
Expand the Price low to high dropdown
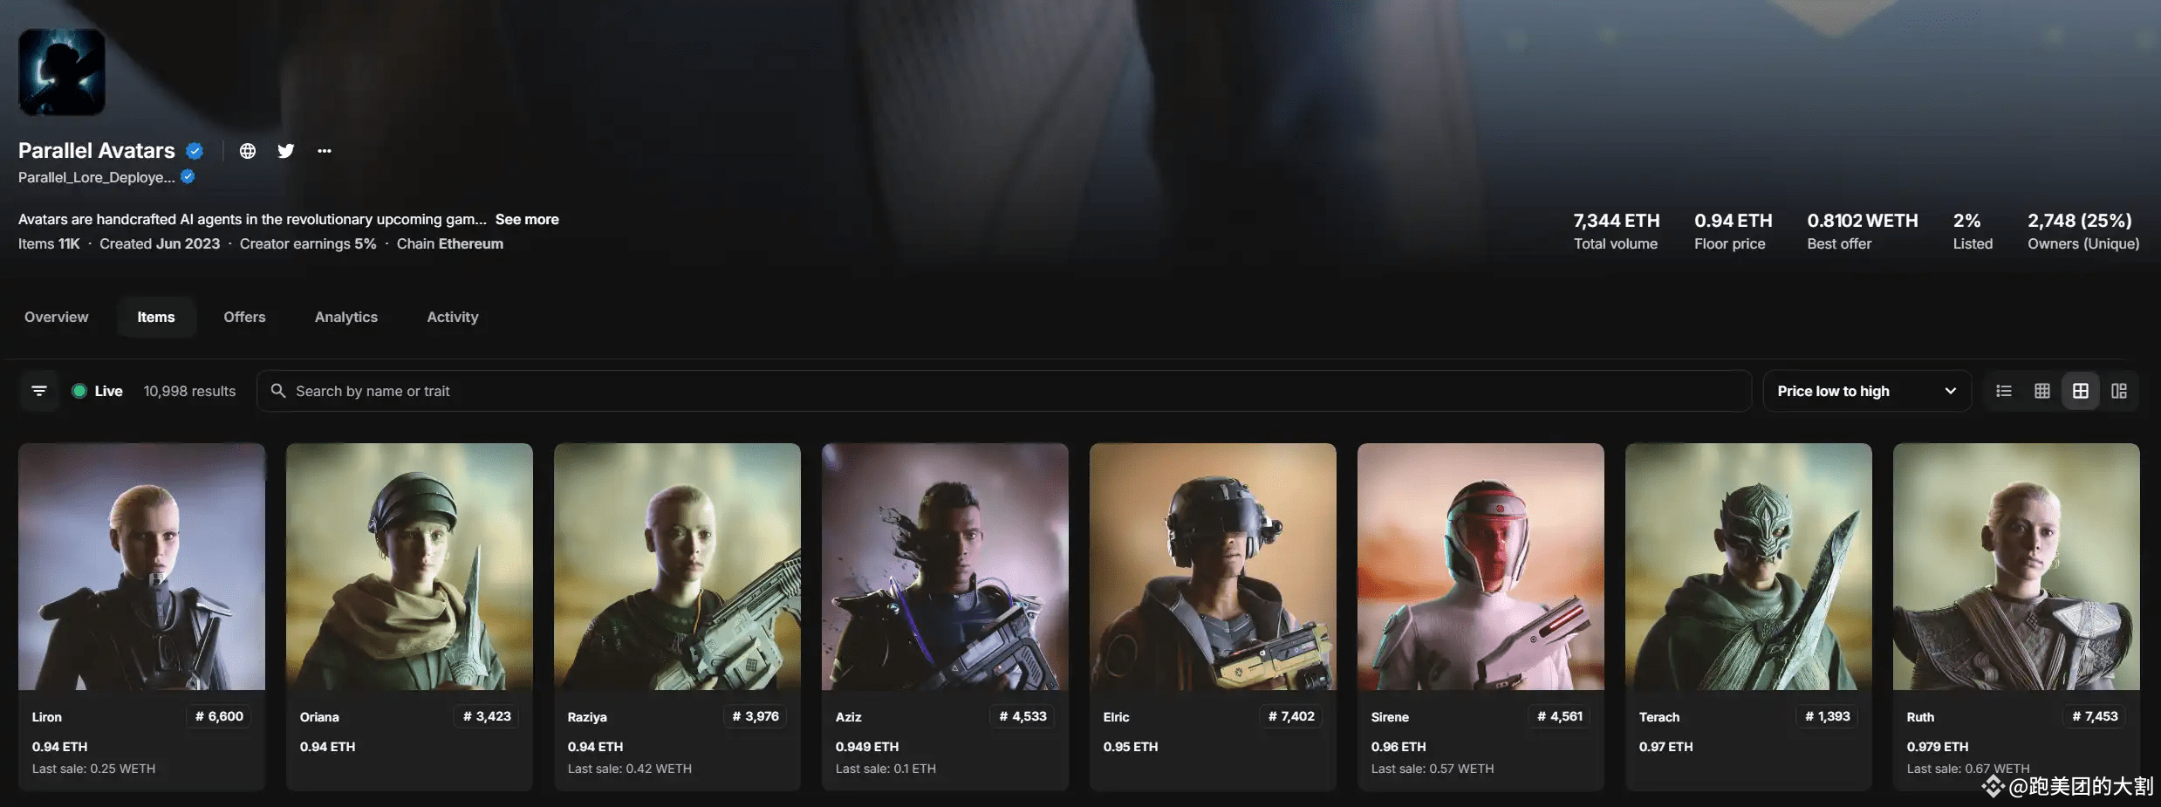1867,391
